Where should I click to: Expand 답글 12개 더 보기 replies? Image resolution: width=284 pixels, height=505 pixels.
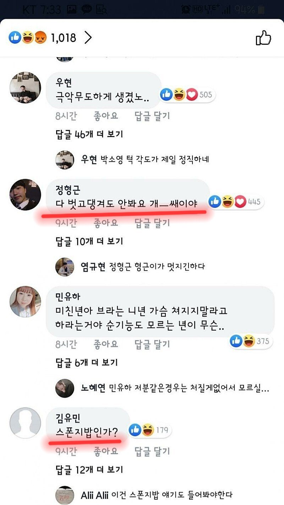(89, 470)
